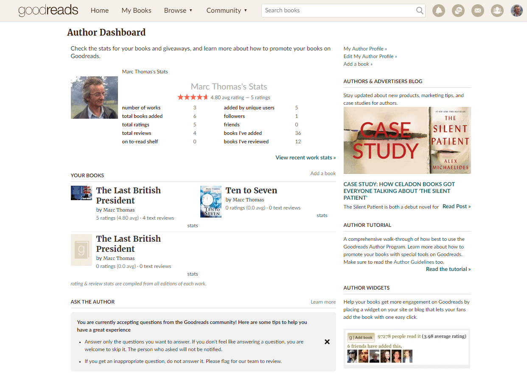The image size is (527, 374).
Task: Click the 97278 people read it text
Action: click(399, 336)
